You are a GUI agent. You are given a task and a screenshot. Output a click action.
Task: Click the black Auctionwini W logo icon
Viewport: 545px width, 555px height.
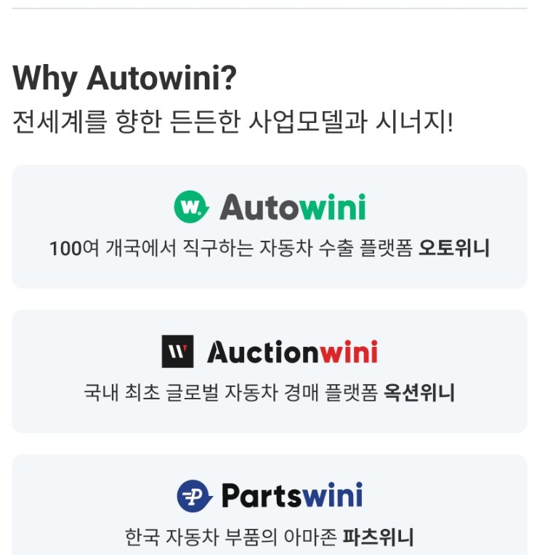pyautogui.click(x=177, y=352)
